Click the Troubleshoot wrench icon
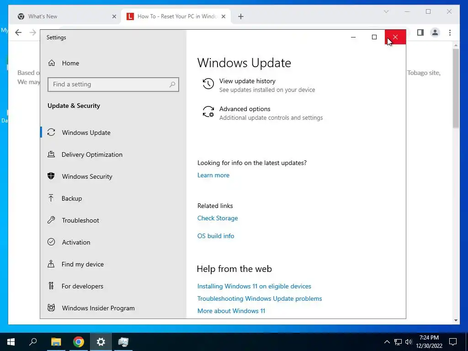 tap(51, 220)
